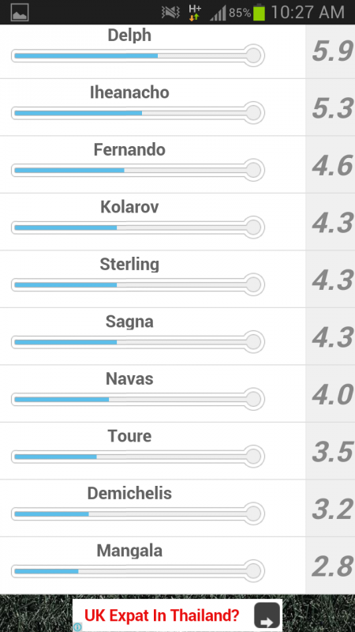This screenshot has height=632, width=355.
Task: Click the Demichelis slider knob
Action: tap(253, 513)
